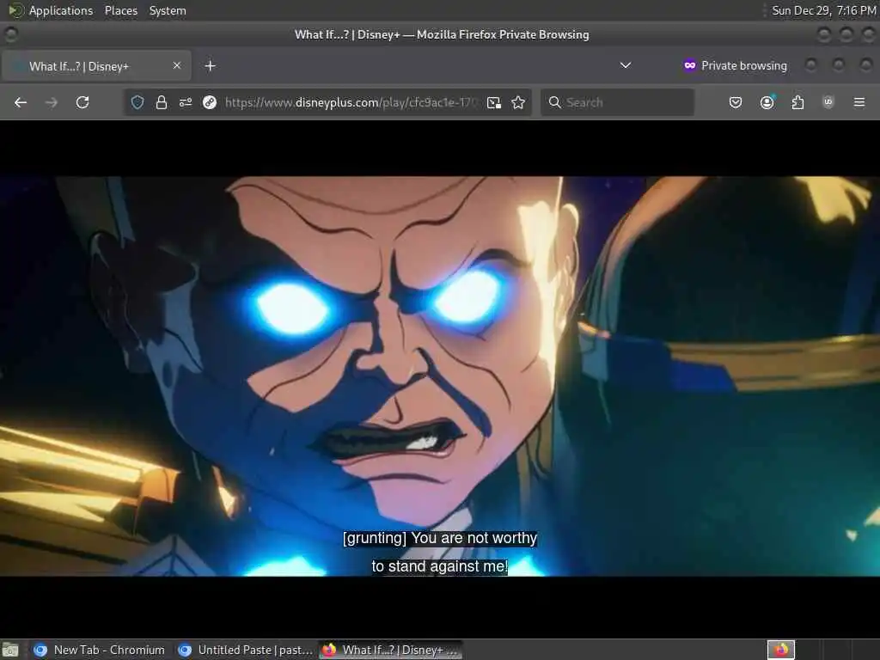Click the DRM/link icon next to URL

click(x=210, y=102)
